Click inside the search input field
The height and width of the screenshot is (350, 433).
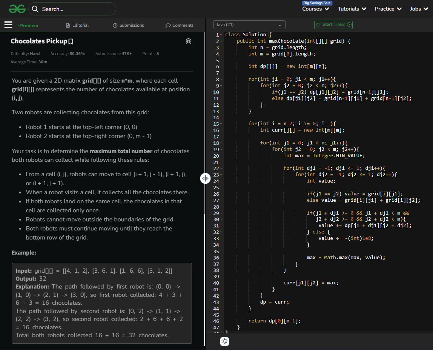(x=75, y=9)
